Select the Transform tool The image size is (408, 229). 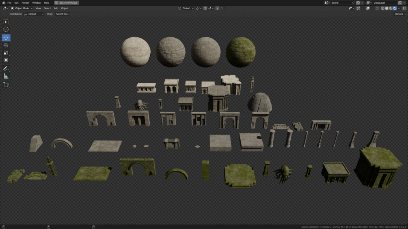(6, 60)
